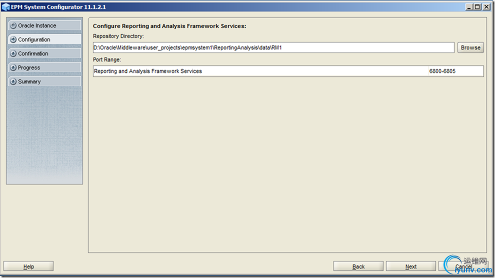The width and height of the screenshot is (495, 278).
Task: Click the Configure Reporting and Analysis heading
Action: pyautogui.click(x=169, y=26)
